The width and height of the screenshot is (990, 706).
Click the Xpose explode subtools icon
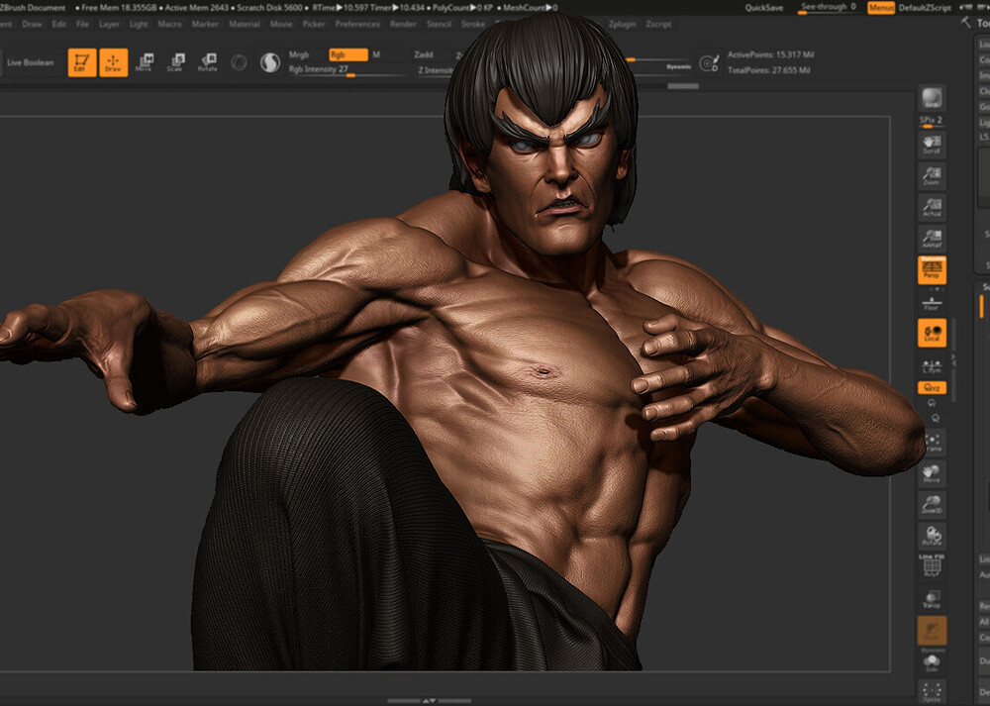(932, 693)
